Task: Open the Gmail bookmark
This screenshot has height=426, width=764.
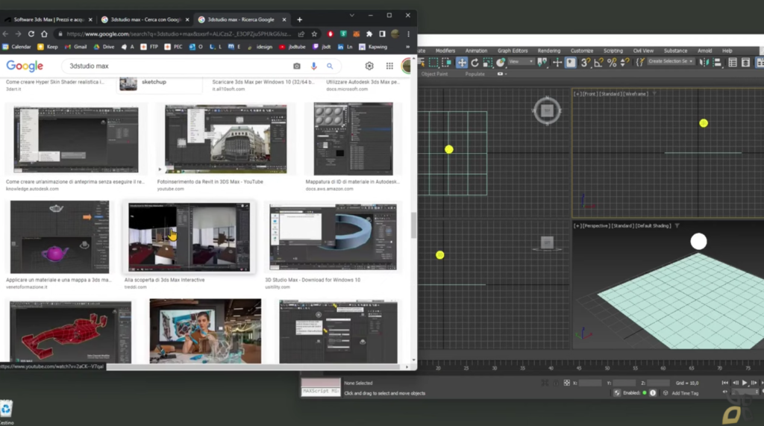Action: pos(75,47)
